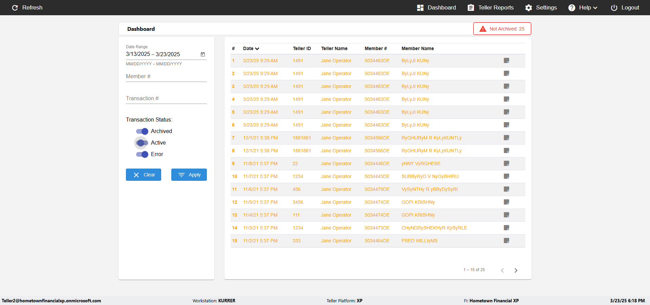The image size is (650, 305).
Task: Click the Member # column header
Action: click(375, 48)
